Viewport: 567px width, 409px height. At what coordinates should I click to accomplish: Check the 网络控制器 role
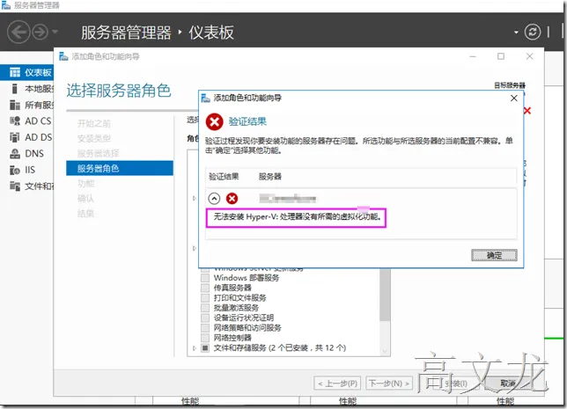(205, 338)
